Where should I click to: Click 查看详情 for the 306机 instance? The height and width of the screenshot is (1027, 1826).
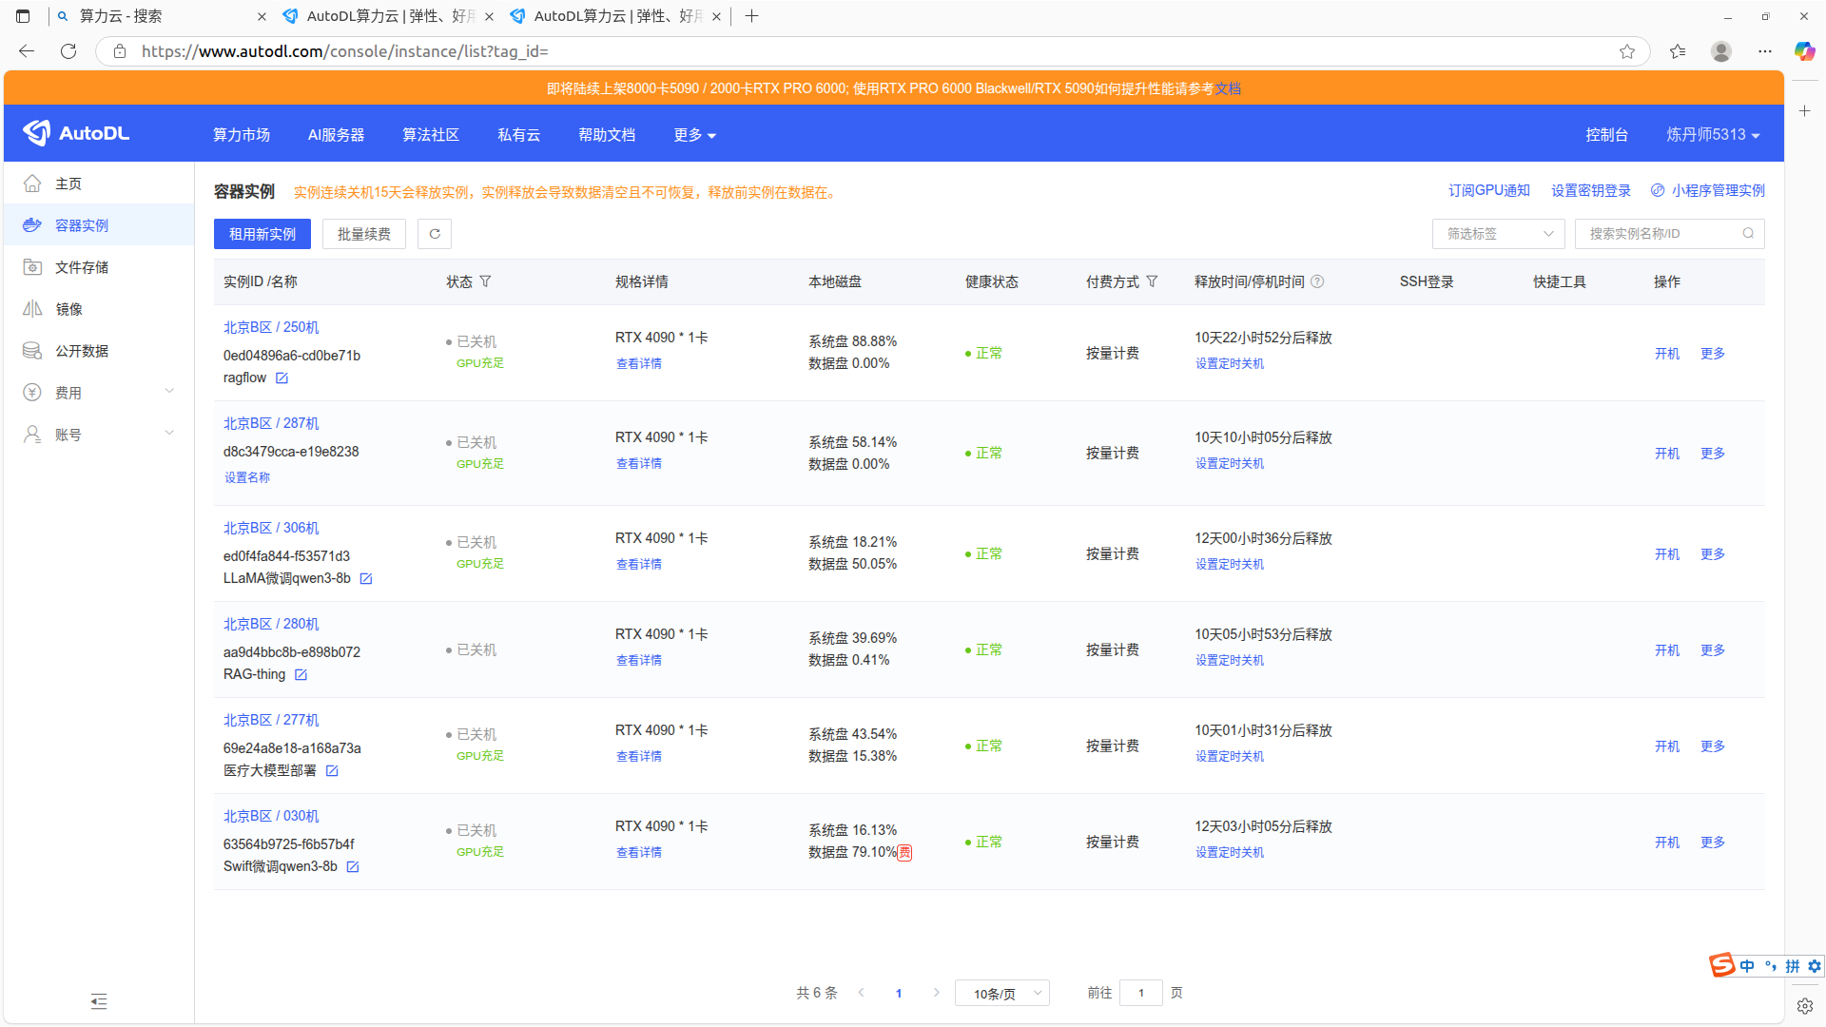(639, 565)
